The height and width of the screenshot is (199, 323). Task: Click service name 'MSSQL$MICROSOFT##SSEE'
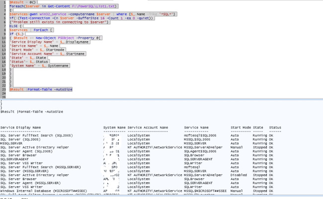click(x=205, y=191)
